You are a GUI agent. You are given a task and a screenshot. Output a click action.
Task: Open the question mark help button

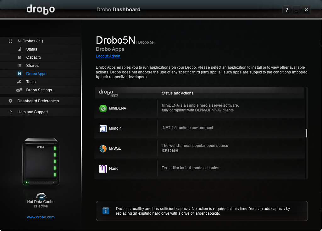[286, 10]
